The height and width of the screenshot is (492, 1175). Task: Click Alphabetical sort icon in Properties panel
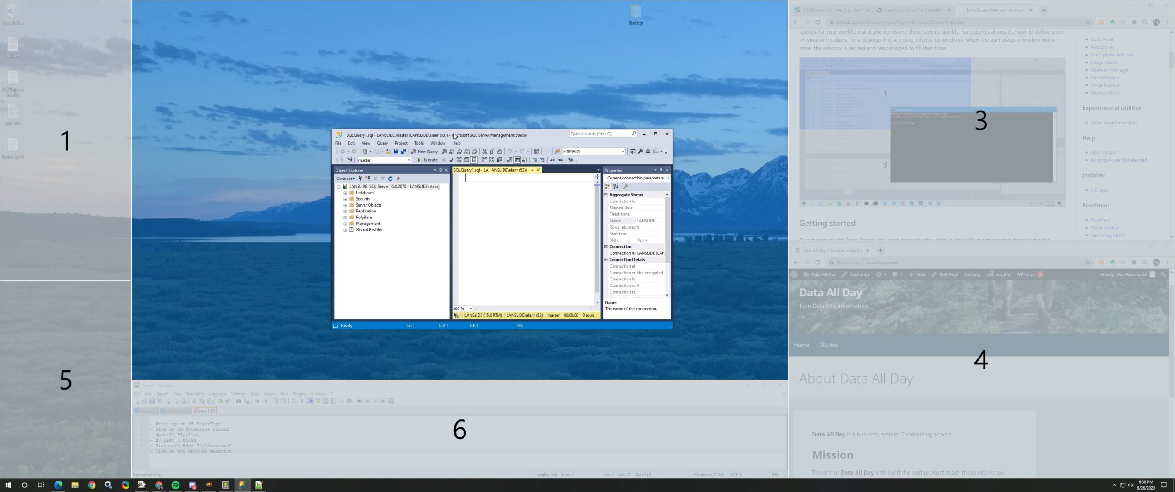click(x=616, y=186)
